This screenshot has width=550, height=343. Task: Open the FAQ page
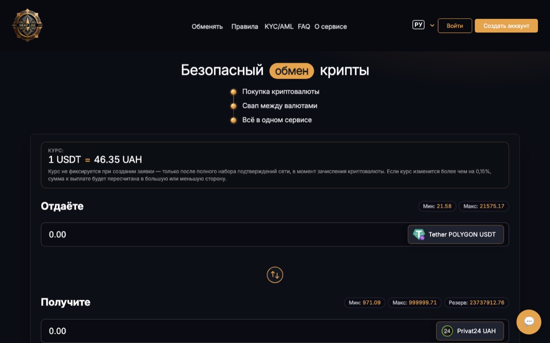(304, 26)
